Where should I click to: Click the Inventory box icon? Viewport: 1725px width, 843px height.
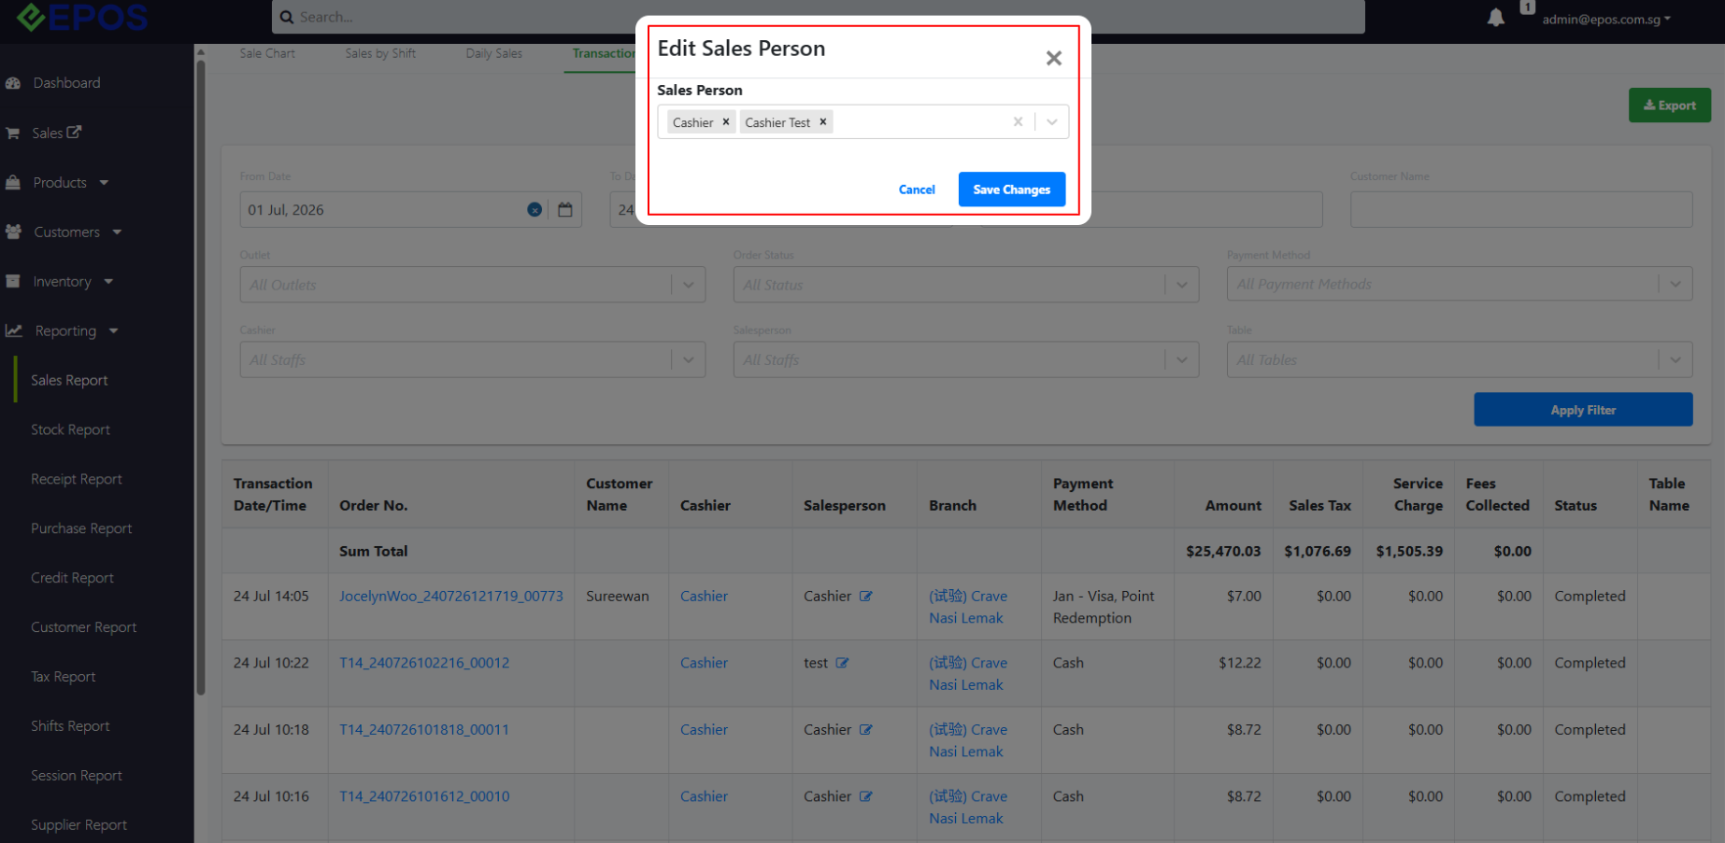[13, 281]
